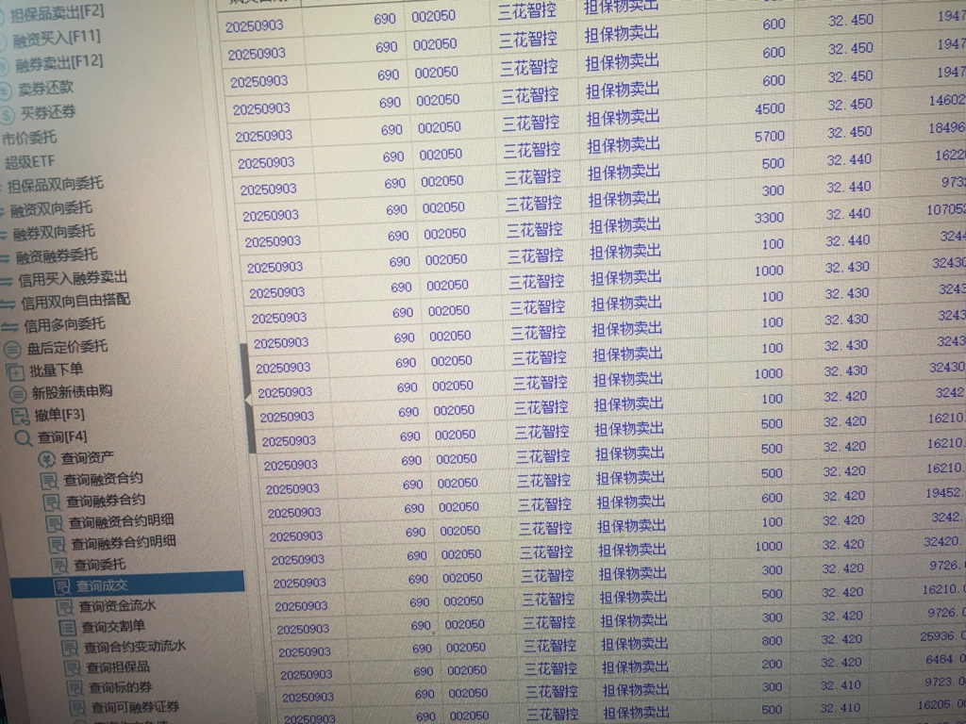
Task: Click the amount cell starting 14602
Action: pos(947,100)
